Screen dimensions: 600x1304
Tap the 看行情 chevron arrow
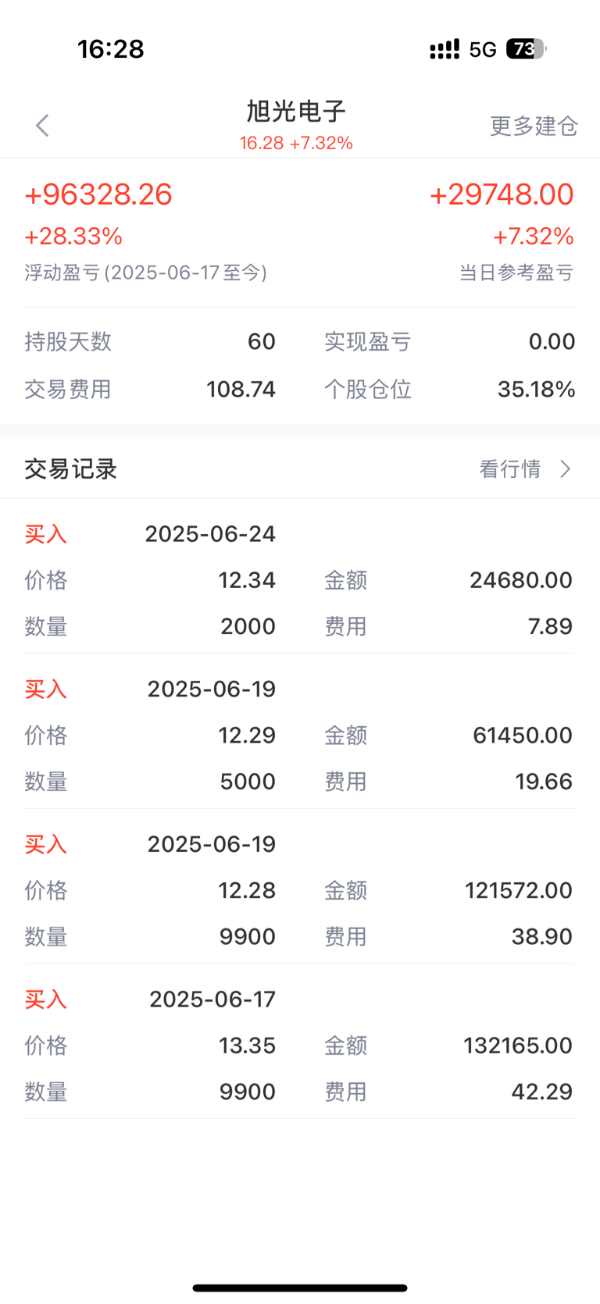click(566, 469)
